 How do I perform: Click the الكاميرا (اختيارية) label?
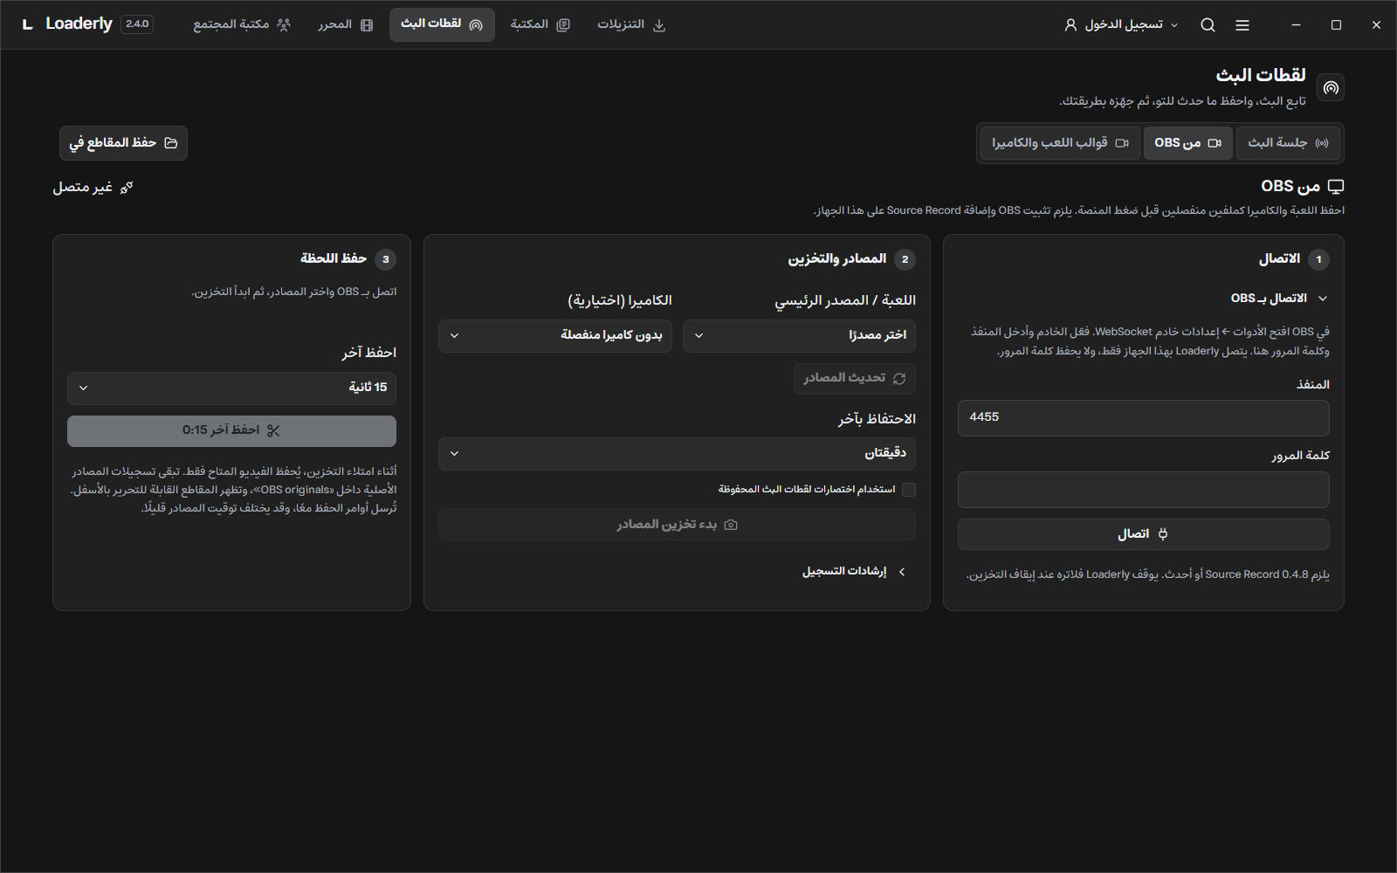(620, 301)
